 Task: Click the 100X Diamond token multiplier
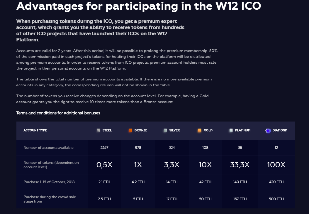[276, 165]
